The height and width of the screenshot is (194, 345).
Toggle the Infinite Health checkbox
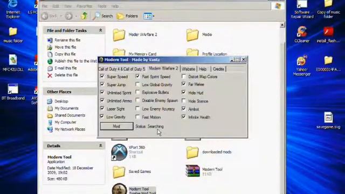click(183, 117)
